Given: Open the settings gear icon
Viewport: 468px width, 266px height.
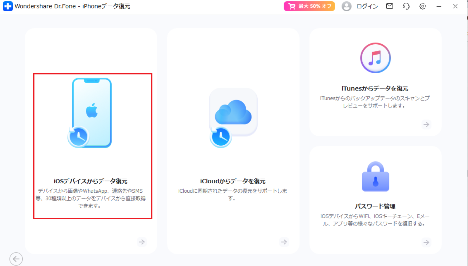Looking at the screenshot, I should [x=423, y=6].
